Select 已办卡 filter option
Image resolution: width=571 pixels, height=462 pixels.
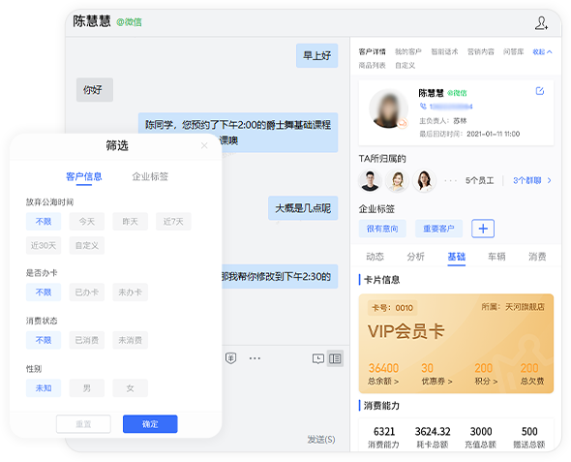tap(87, 293)
